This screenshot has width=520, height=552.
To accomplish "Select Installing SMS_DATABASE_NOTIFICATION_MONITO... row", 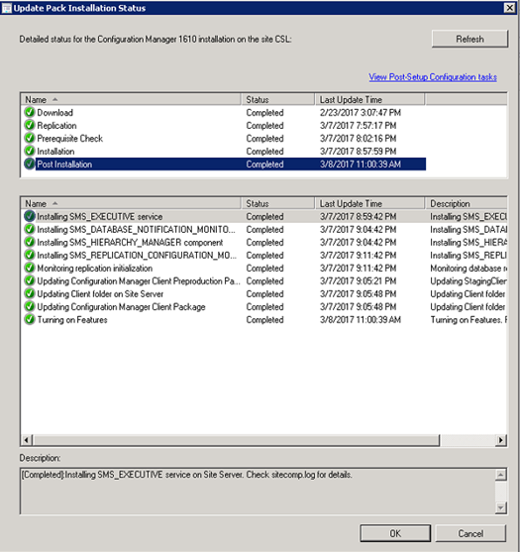I will click(263, 229).
